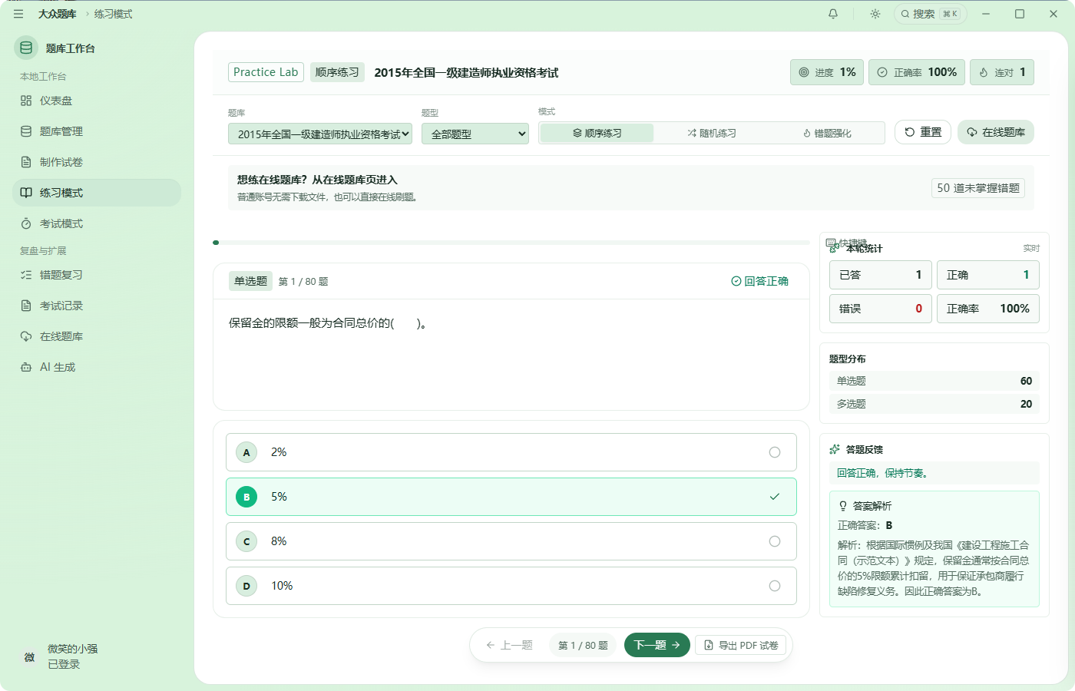Click the Practice Lab badge

(266, 72)
